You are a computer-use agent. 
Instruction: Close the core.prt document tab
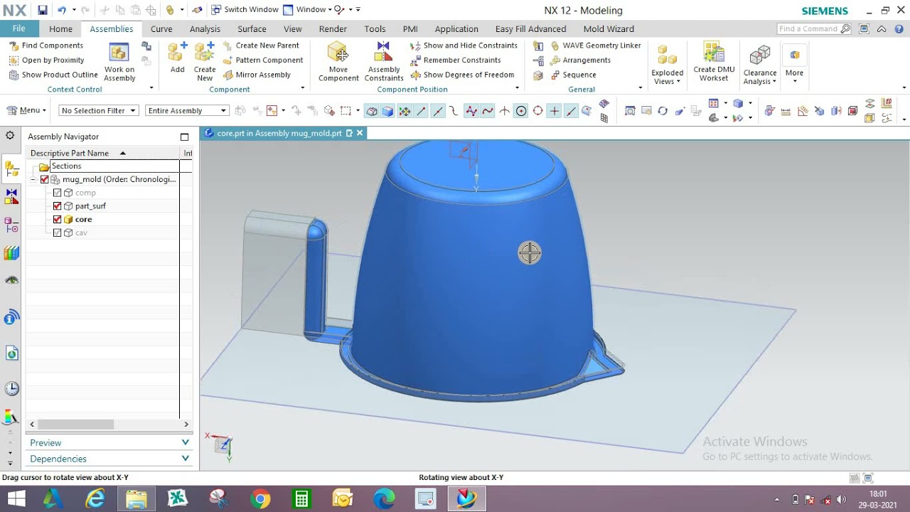[360, 133]
